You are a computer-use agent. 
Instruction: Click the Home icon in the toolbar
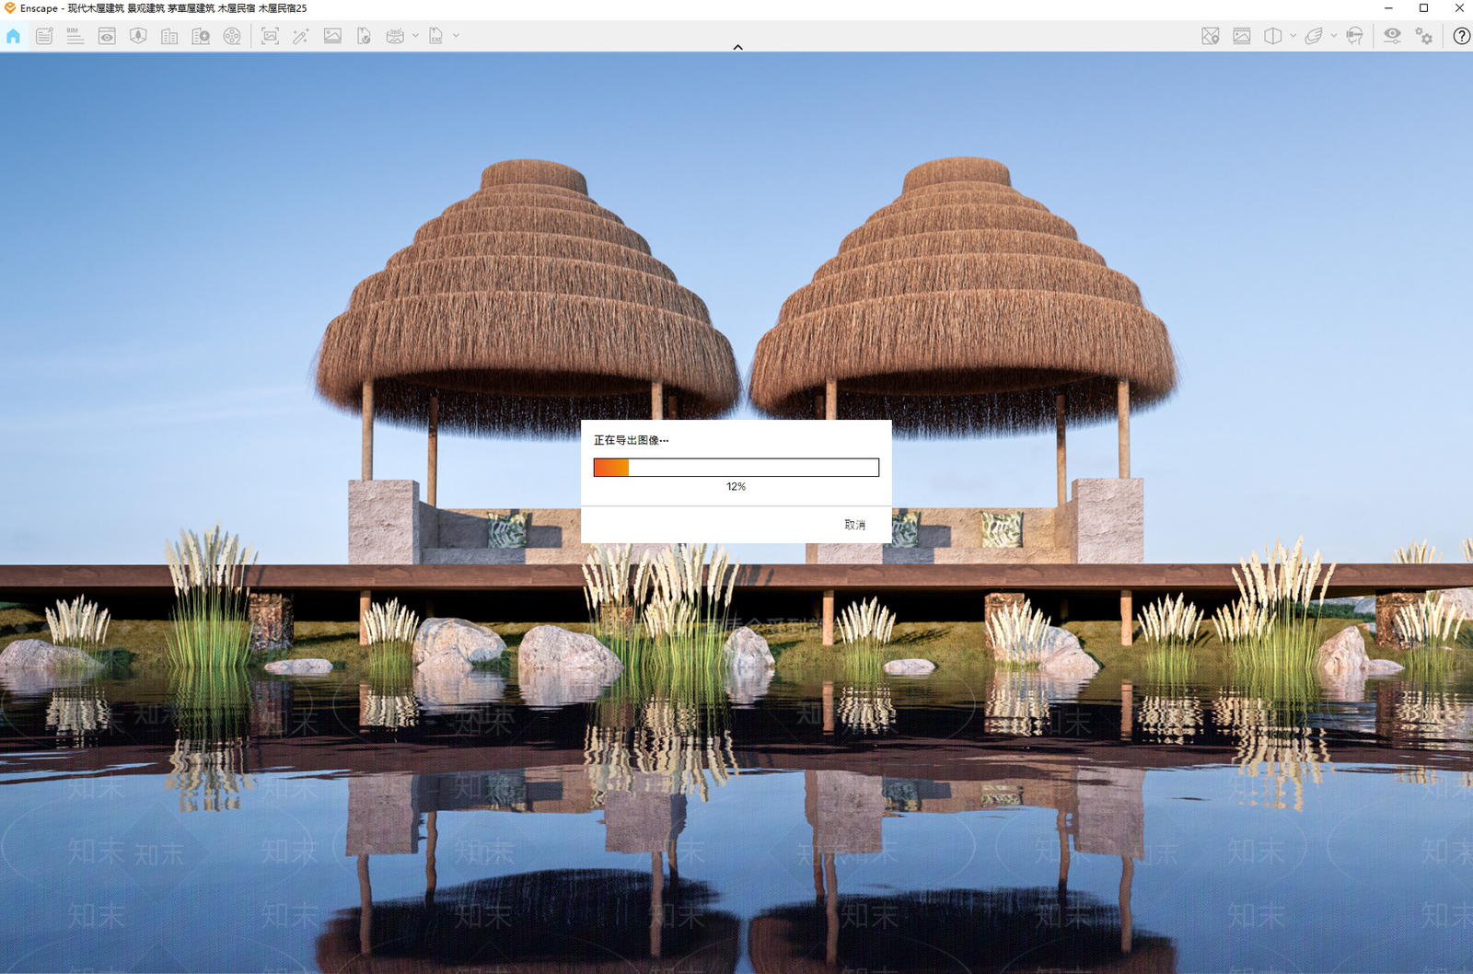(13, 36)
